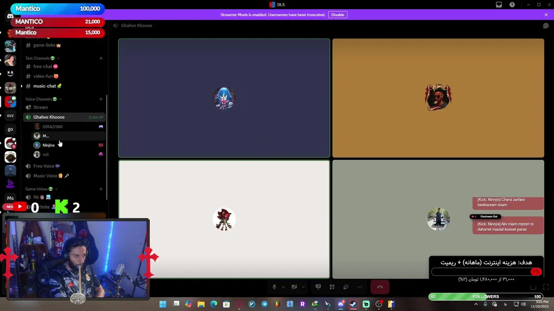The image size is (554, 311).
Task: Mute microphone in call controls
Action: 274,287
